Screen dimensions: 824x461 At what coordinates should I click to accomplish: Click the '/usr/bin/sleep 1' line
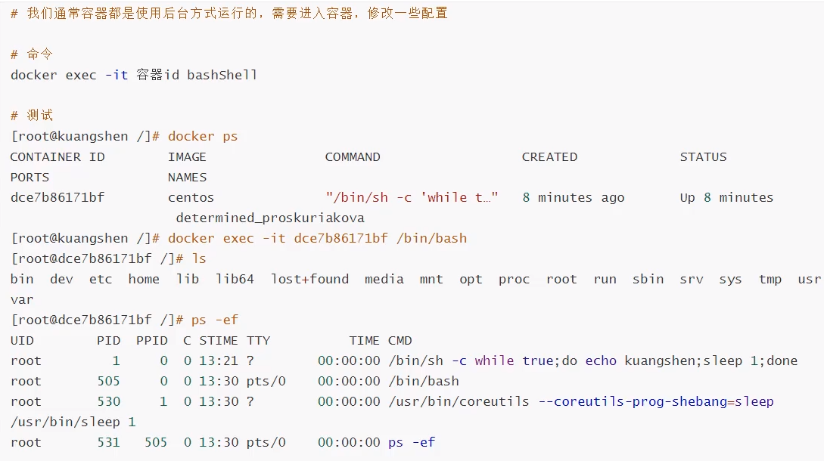click(x=73, y=422)
